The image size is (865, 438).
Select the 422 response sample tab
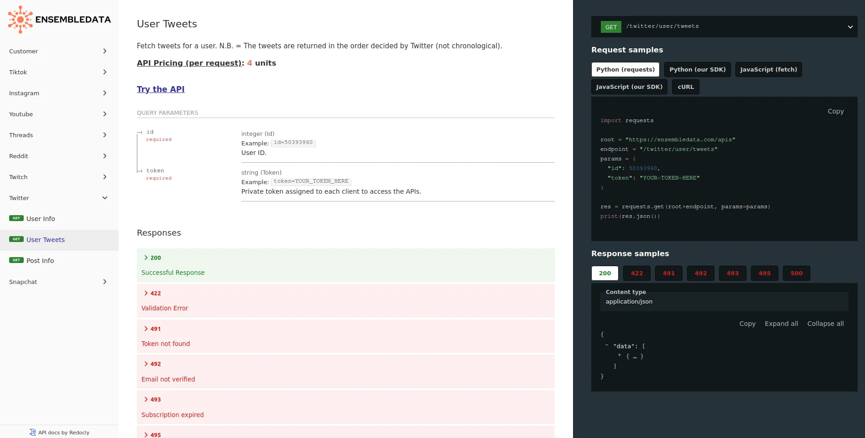click(636, 273)
